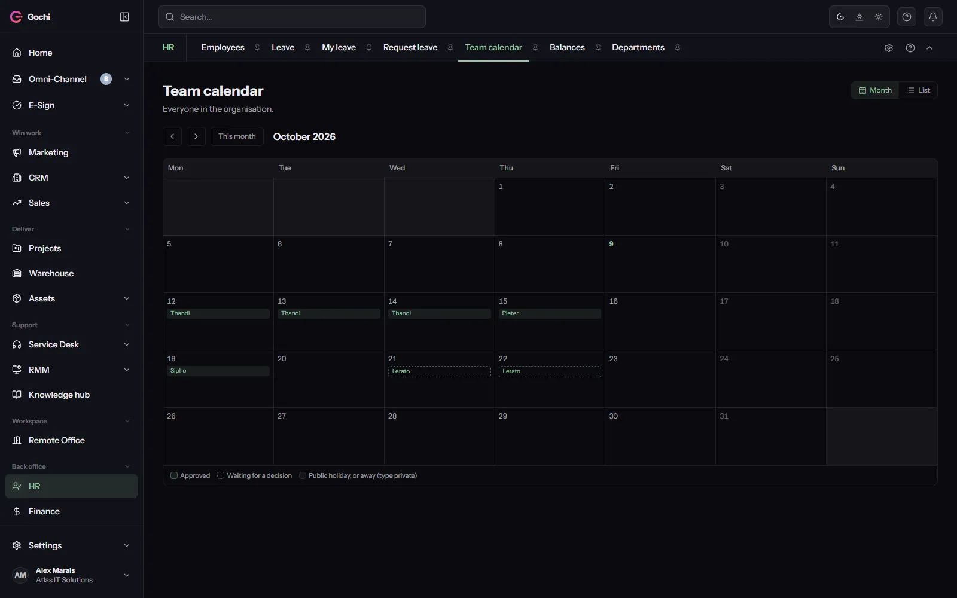This screenshot has width=957, height=598.
Task: Switch to My leave tab
Action: [339, 48]
